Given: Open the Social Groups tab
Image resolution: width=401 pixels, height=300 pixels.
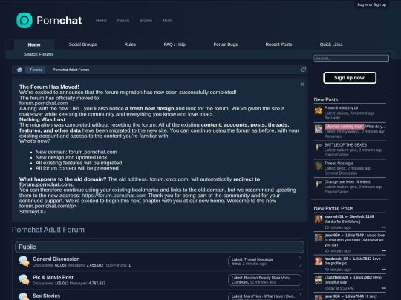Looking at the screenshot, I should click(82, 44).
